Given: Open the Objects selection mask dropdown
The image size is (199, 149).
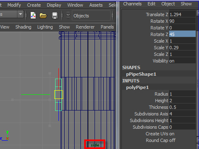Looking at the screenshot, I should (91, 16).
